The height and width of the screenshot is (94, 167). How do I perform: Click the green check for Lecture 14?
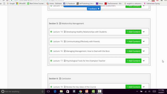[51, 32]
